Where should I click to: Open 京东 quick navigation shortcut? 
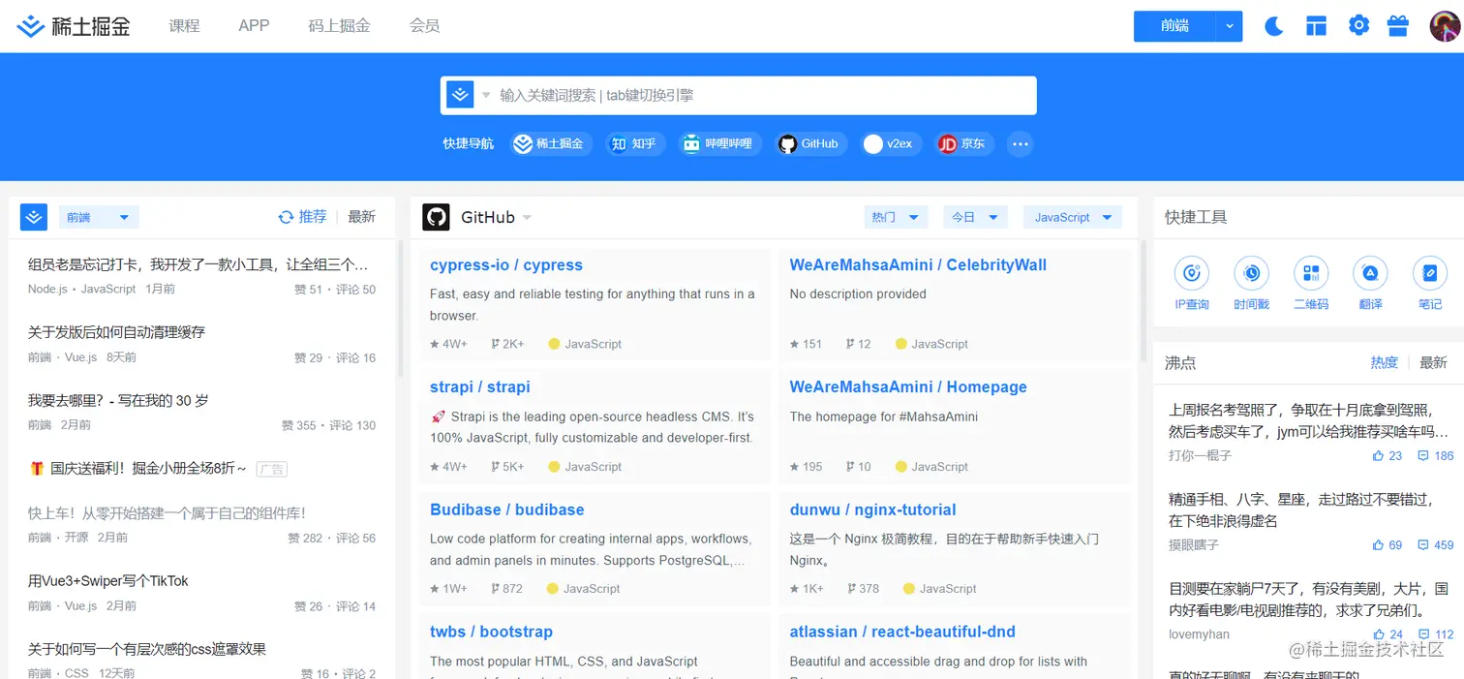click(963, 143)
